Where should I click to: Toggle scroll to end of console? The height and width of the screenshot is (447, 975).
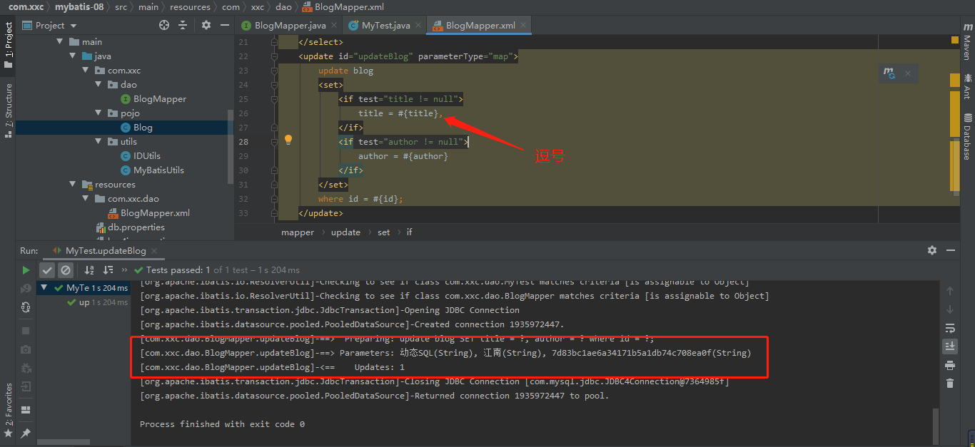pyautogui.click(x=950, y=346)
